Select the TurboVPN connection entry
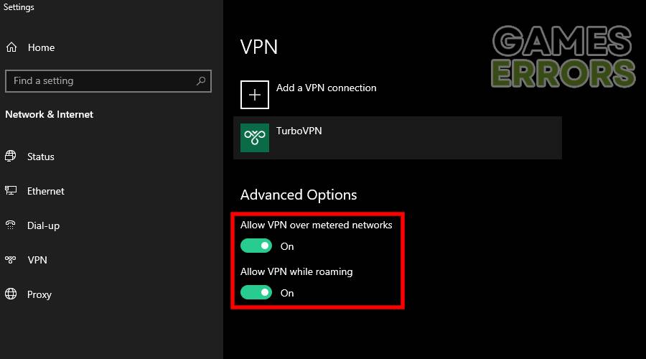Screen dimensions: 646x359 pyautogui.click(x=398, y=138)
